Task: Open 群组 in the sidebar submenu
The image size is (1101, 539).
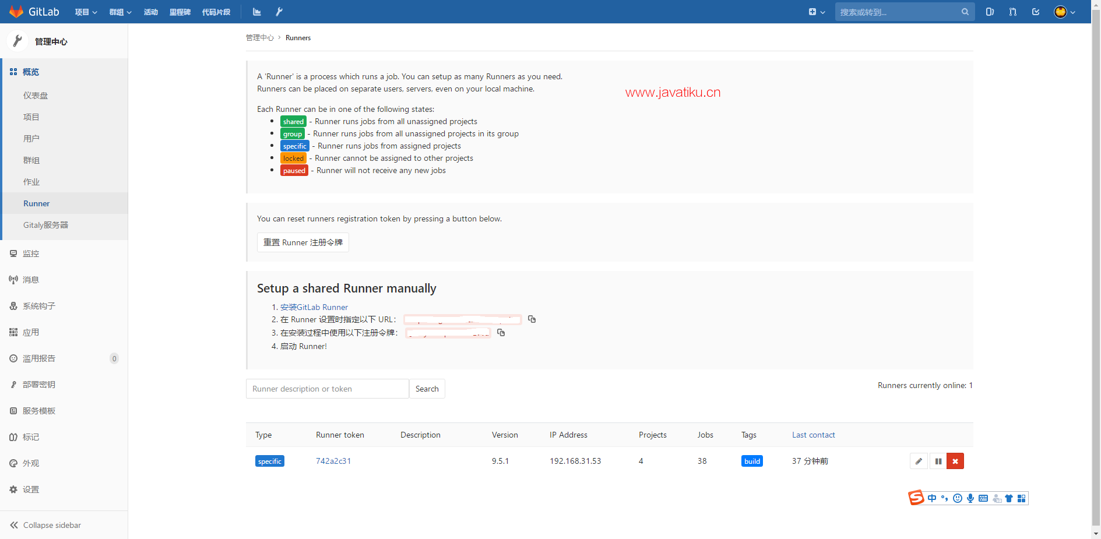Action: [31, 160]
